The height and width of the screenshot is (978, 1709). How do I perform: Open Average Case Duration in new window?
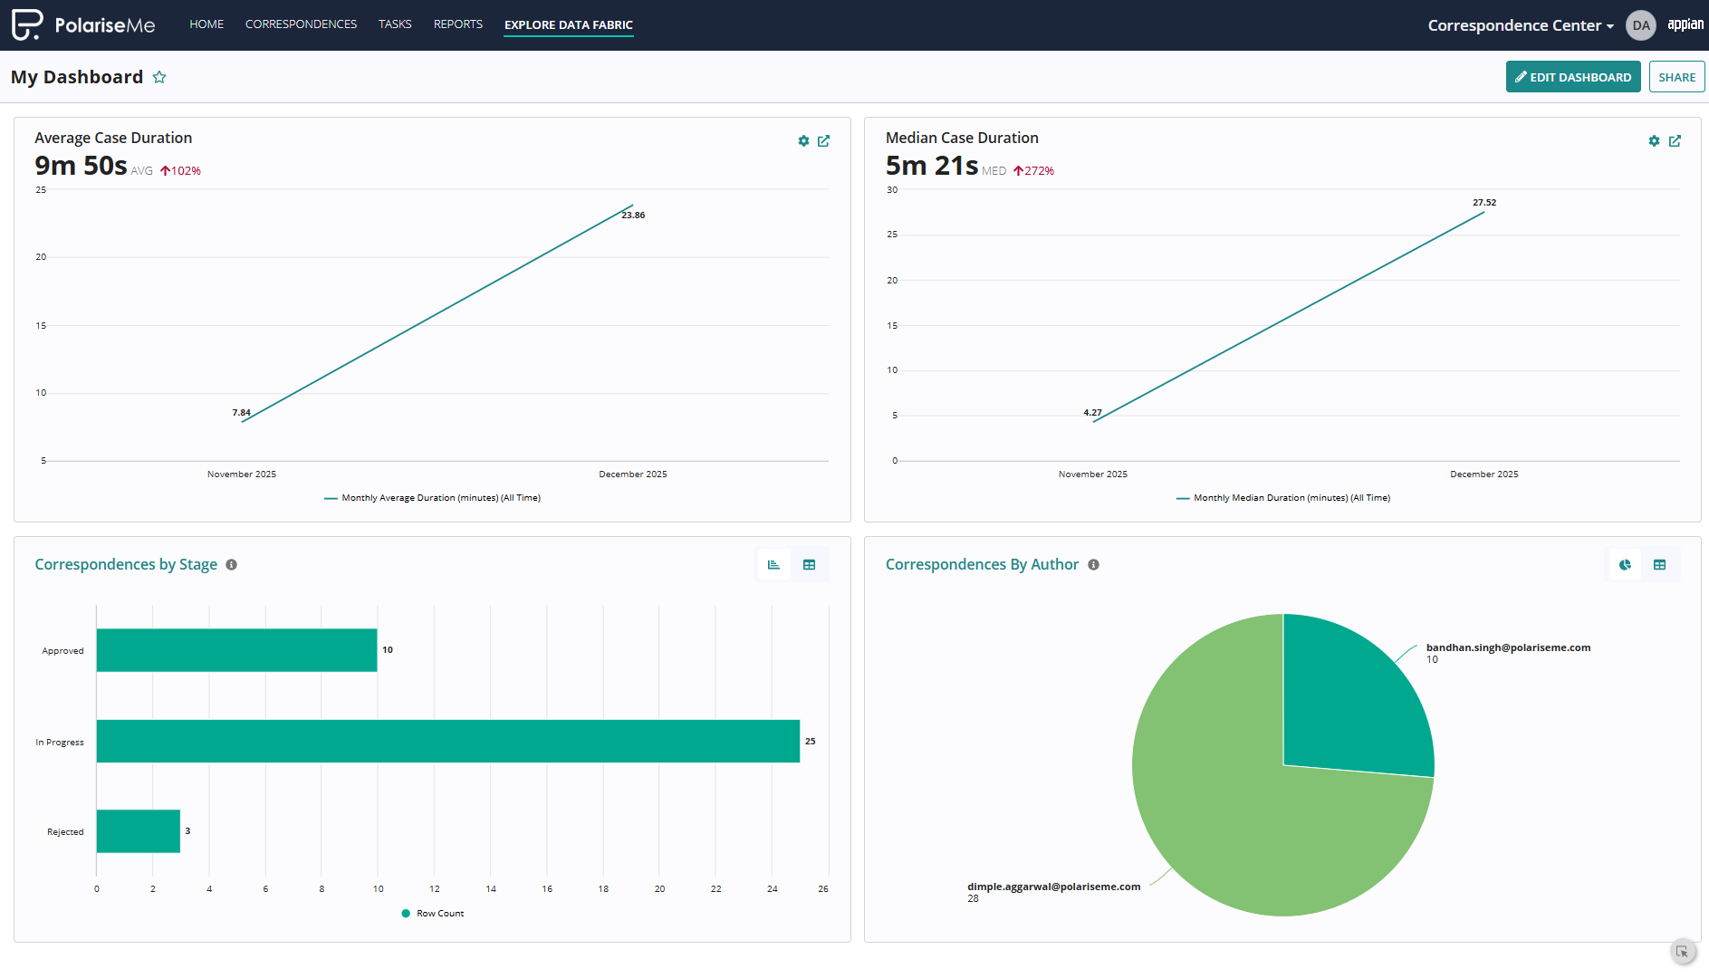(823, 141)
